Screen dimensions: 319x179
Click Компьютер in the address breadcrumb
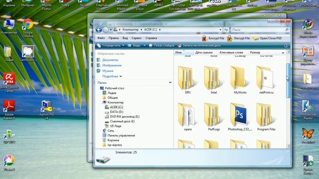coord(131,30)
